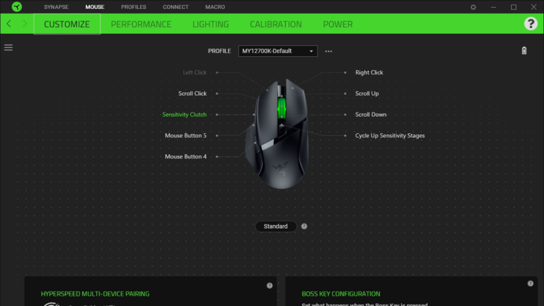Show help next to Standard button

(x=304, y=226)
